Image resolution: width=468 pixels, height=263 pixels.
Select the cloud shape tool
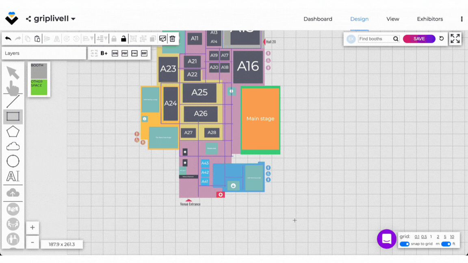[x=13, y=146]
